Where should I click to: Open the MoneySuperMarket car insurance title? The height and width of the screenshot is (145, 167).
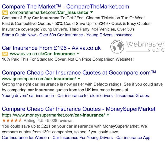[x=79, y=109]
